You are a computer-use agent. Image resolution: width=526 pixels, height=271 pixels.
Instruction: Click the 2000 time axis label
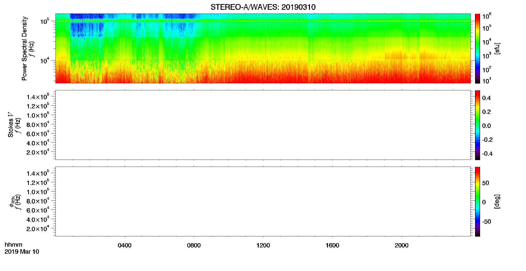pyautogui.click(x=402, y=245)
